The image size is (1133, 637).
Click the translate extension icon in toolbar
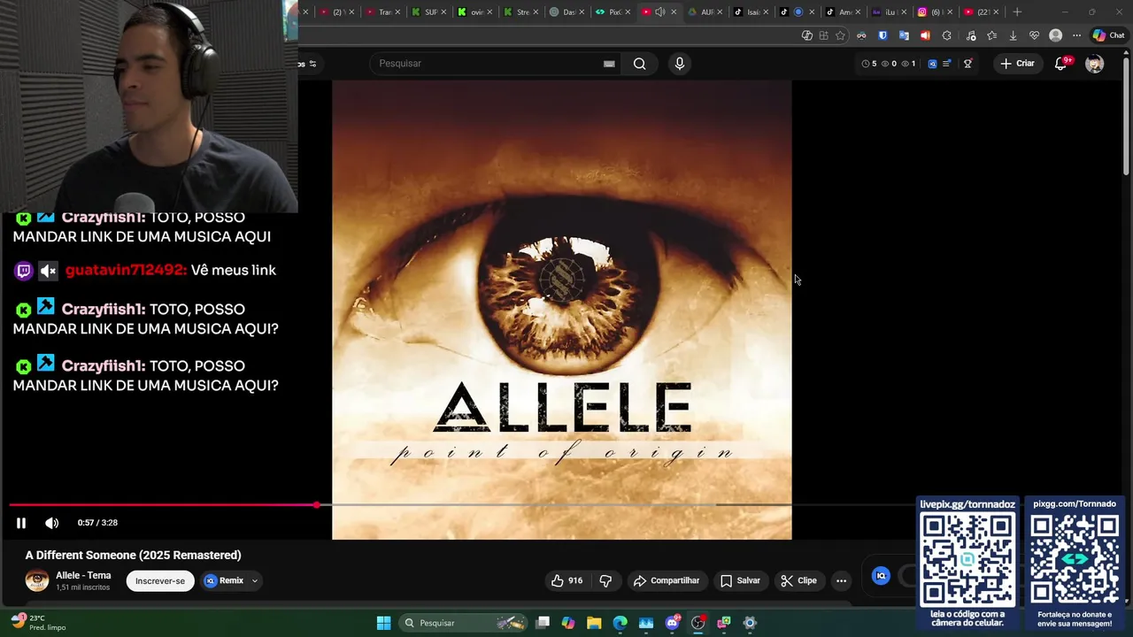904,35
